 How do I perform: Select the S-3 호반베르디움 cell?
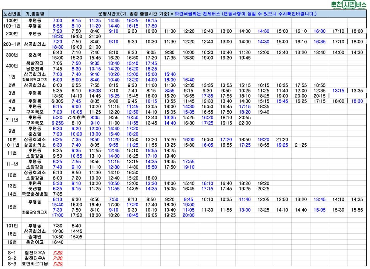click(x=35, y=264)
